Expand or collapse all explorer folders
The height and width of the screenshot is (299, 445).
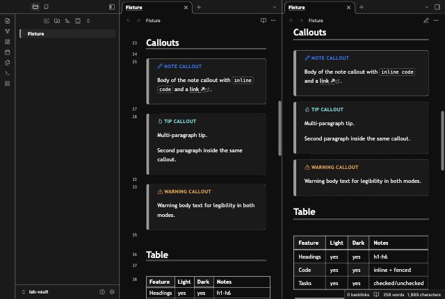tap(88, 21)
